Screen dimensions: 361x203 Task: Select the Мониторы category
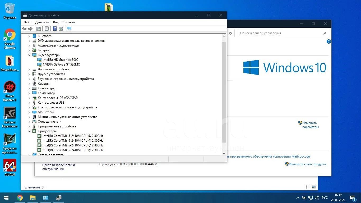coord(46,112)
